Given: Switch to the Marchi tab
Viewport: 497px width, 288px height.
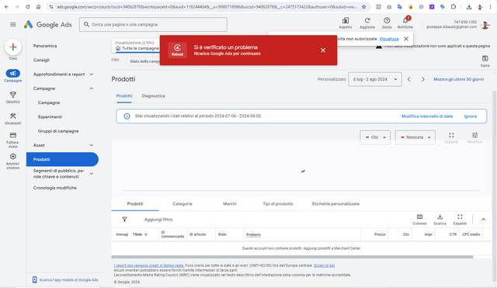Looking at the screenshot, I should click(230, 203).
